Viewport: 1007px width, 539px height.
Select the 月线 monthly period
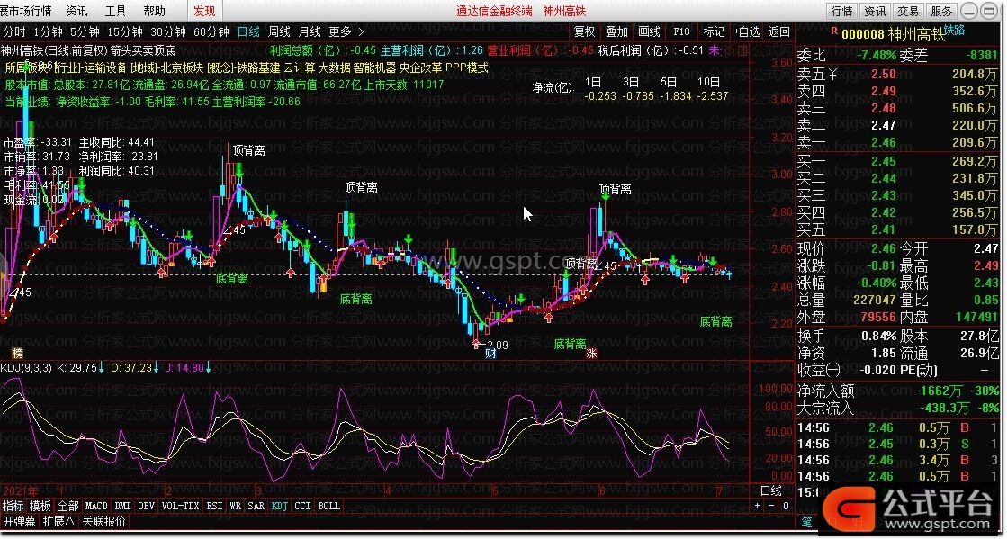click(x=310, y=31)
